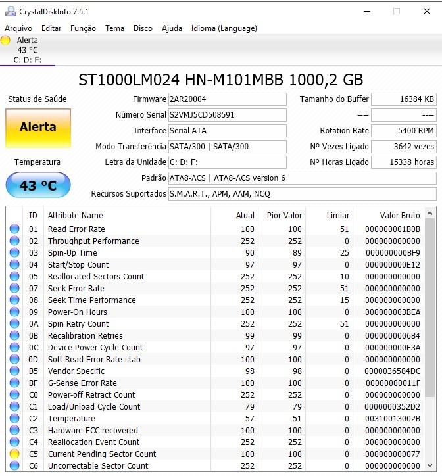Image resolution: width=442 pixels, height=476 pixels.
Task: Click raw value 000000000077 of Current Pending Sector
Action: pos(393,454)
